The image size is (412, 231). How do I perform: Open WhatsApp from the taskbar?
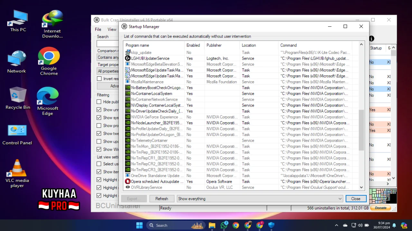pos(224,225)
